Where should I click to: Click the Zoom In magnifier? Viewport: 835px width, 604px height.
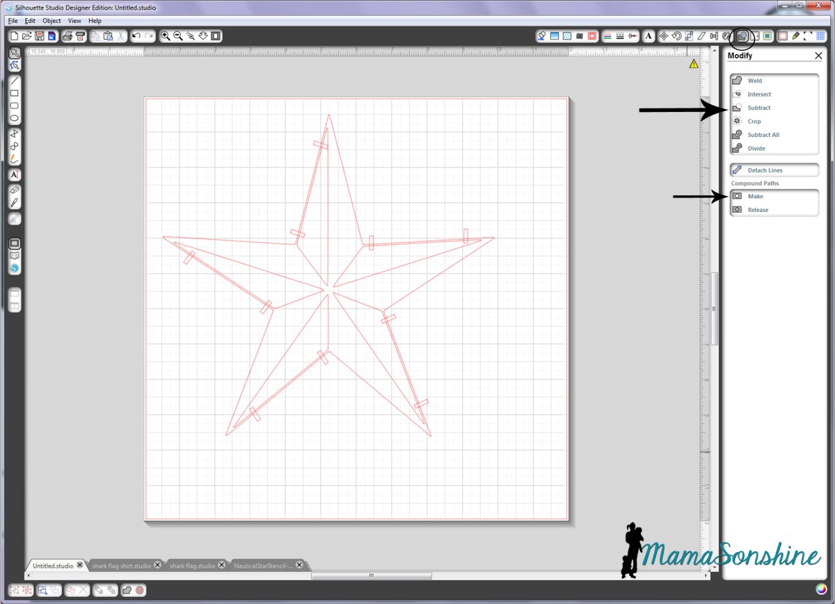(x=166, y=36)
